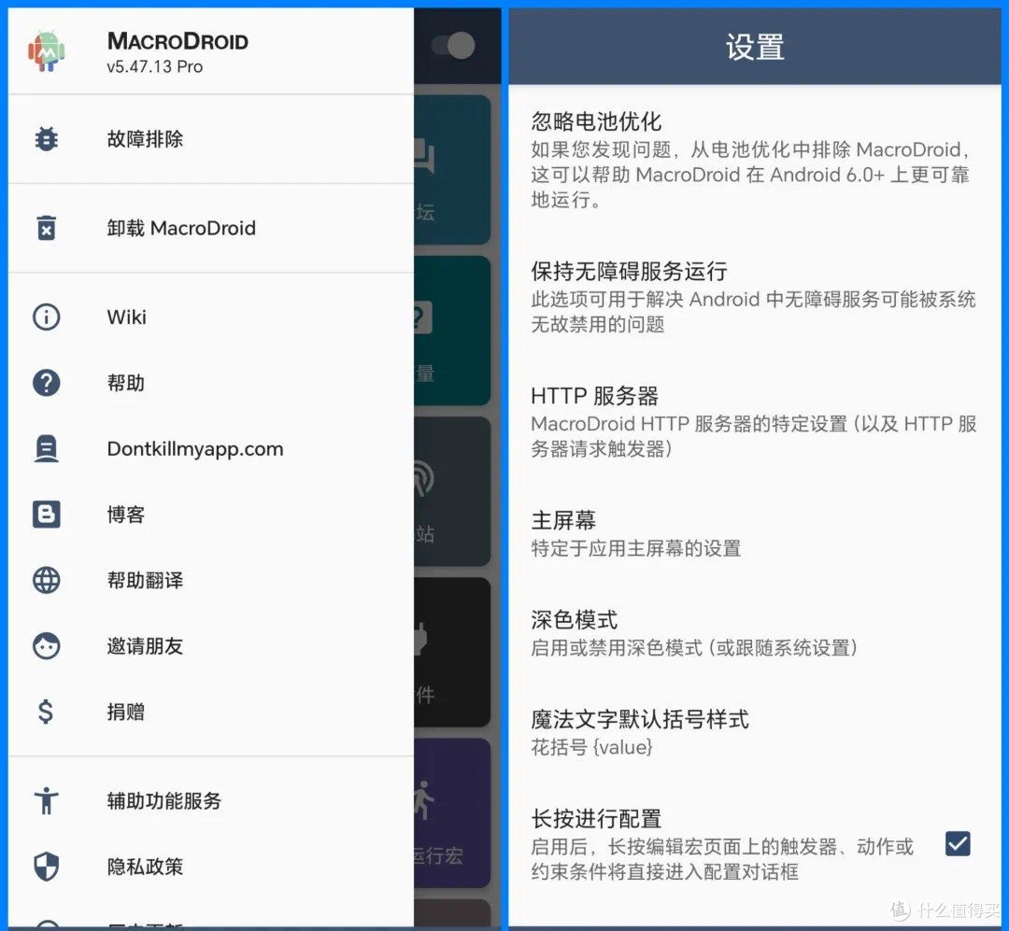Open 隐私政策 via the shield icon

click(47, 866)
